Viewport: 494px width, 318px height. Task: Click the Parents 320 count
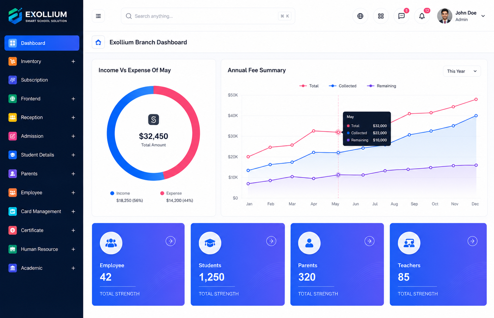point(307,277)
